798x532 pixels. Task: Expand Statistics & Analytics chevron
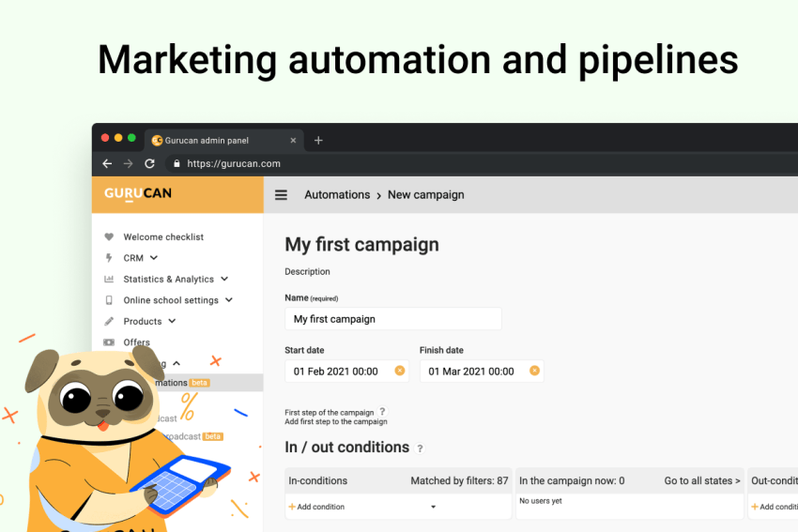224,280
